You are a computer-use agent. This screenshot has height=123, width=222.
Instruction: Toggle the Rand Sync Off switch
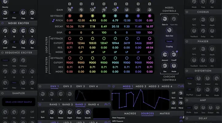point(43,112)
